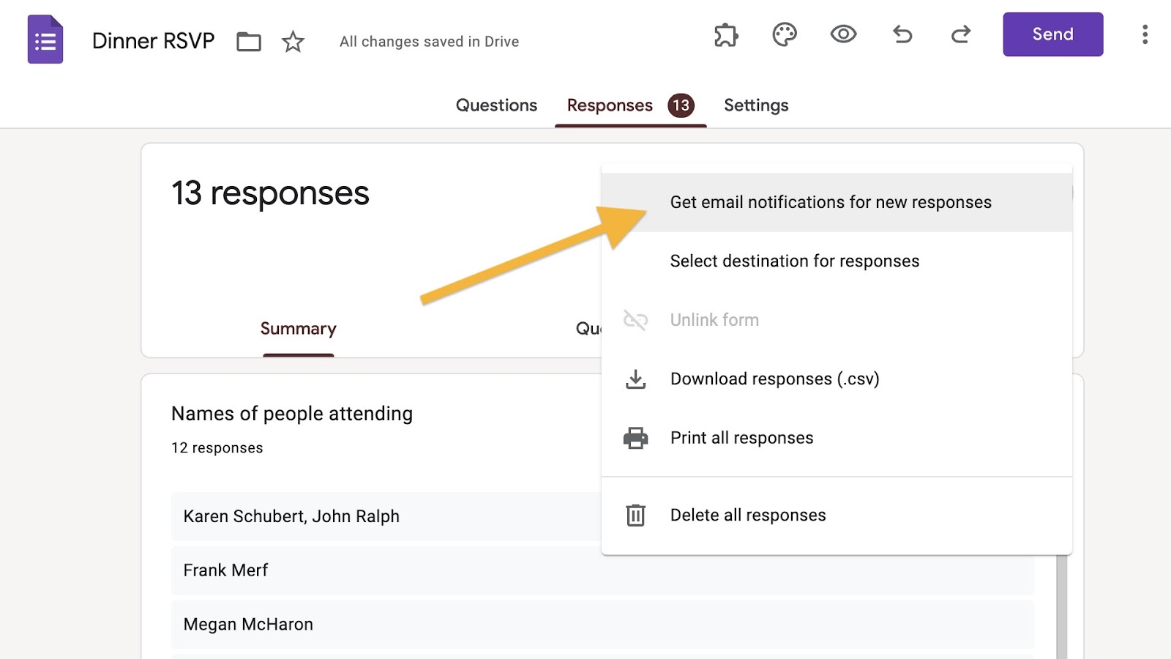Choose Get email notifications for new responses
The width and height of the screenshot is (1171, 659).
(x=831, y=202)
